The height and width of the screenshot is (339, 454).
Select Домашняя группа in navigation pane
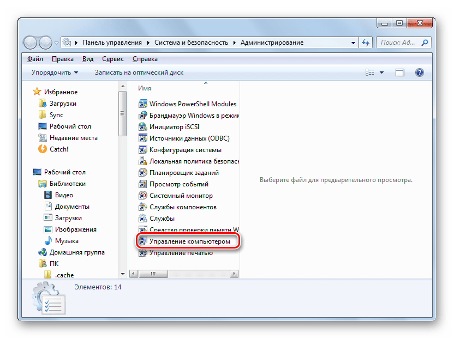click(77, 252)
